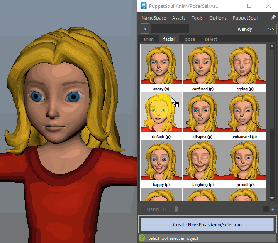Switch to the facial tab
278x243 pixels.
169,39
